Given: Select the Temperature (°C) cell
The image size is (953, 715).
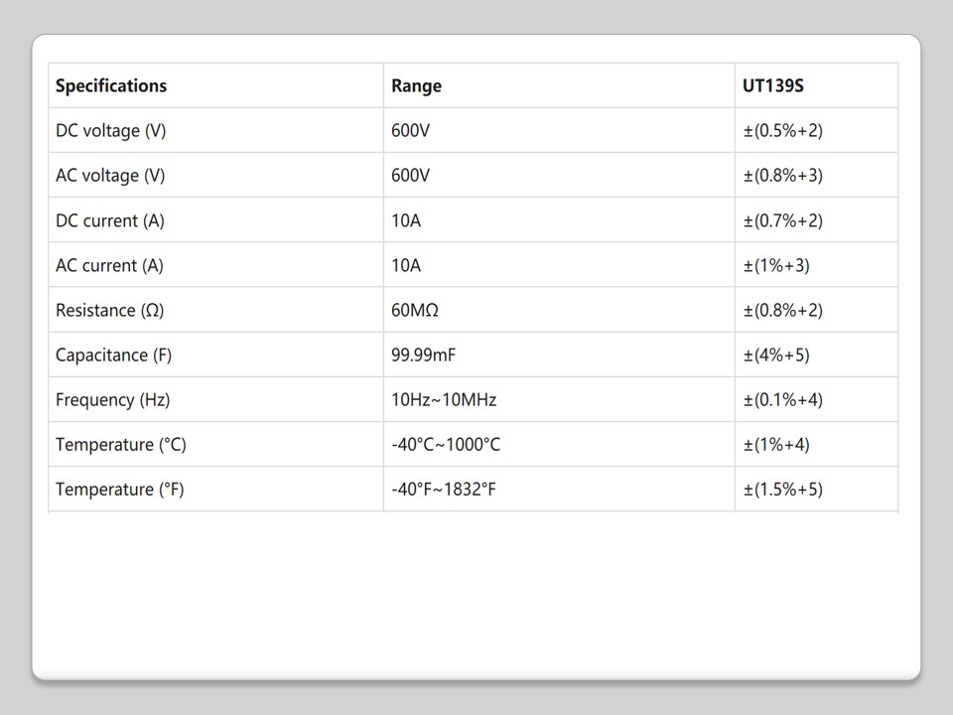Looking at the screenshot, I should pos(120,445).
